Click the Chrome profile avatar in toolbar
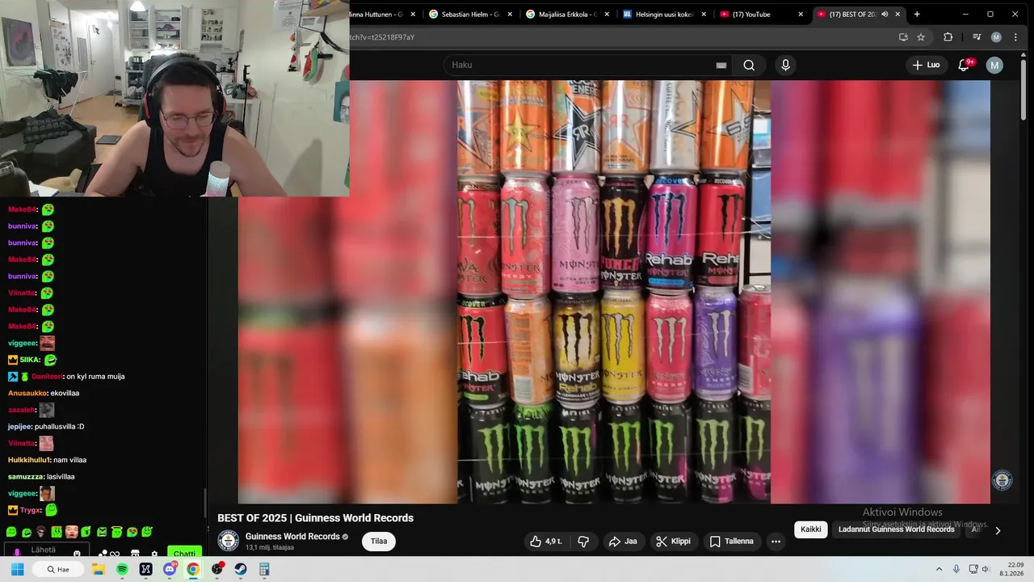This screenshot has width=1034, height=582. 996,37
